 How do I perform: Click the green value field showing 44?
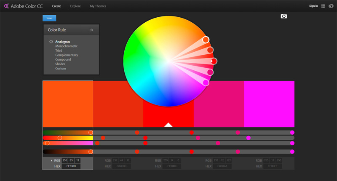[121, 160]
